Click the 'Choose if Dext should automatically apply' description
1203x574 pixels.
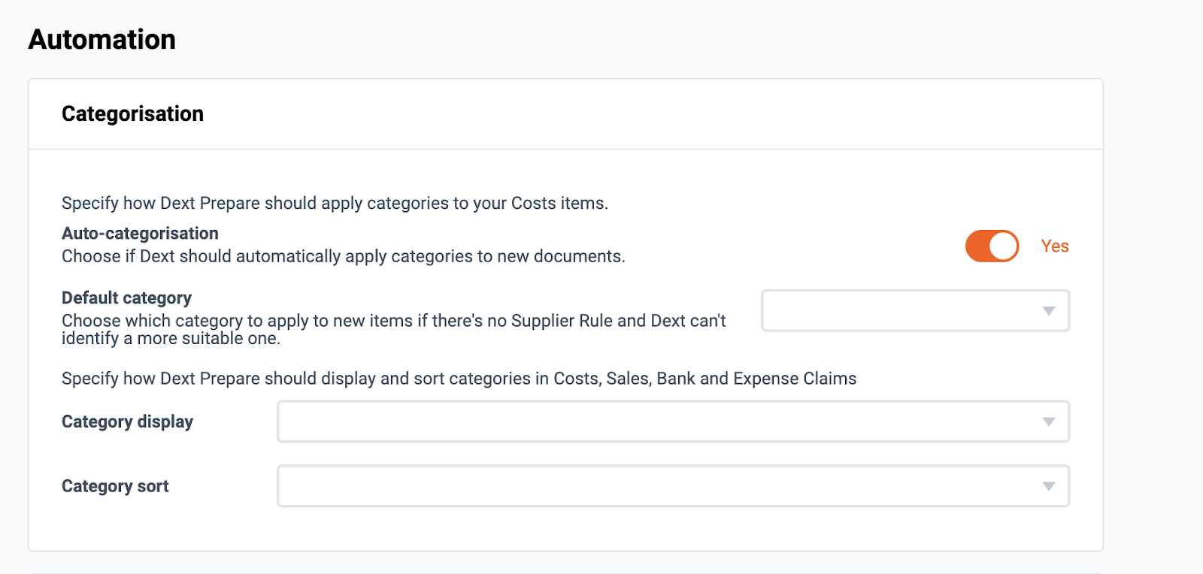pos(343,256)
